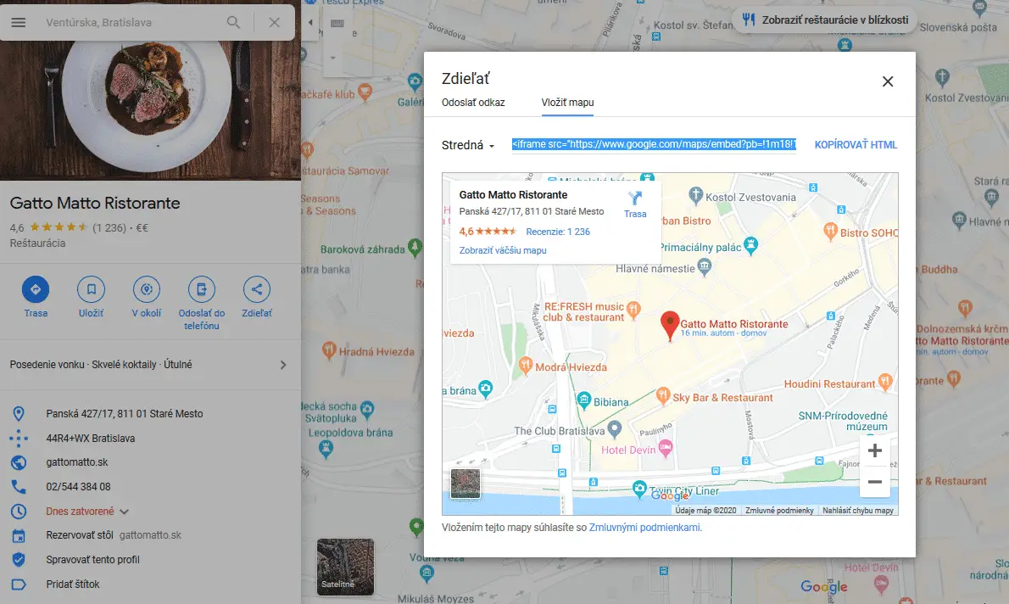
Task: Click the Primaciálny palác marker
Action: click(x=750, y=244)
